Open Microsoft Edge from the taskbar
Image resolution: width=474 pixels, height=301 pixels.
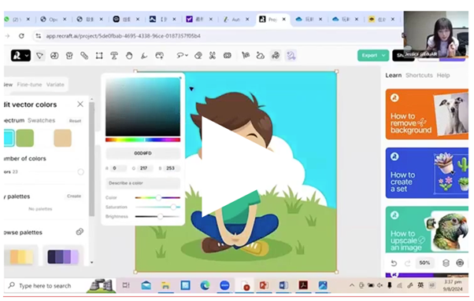point(205,285)
